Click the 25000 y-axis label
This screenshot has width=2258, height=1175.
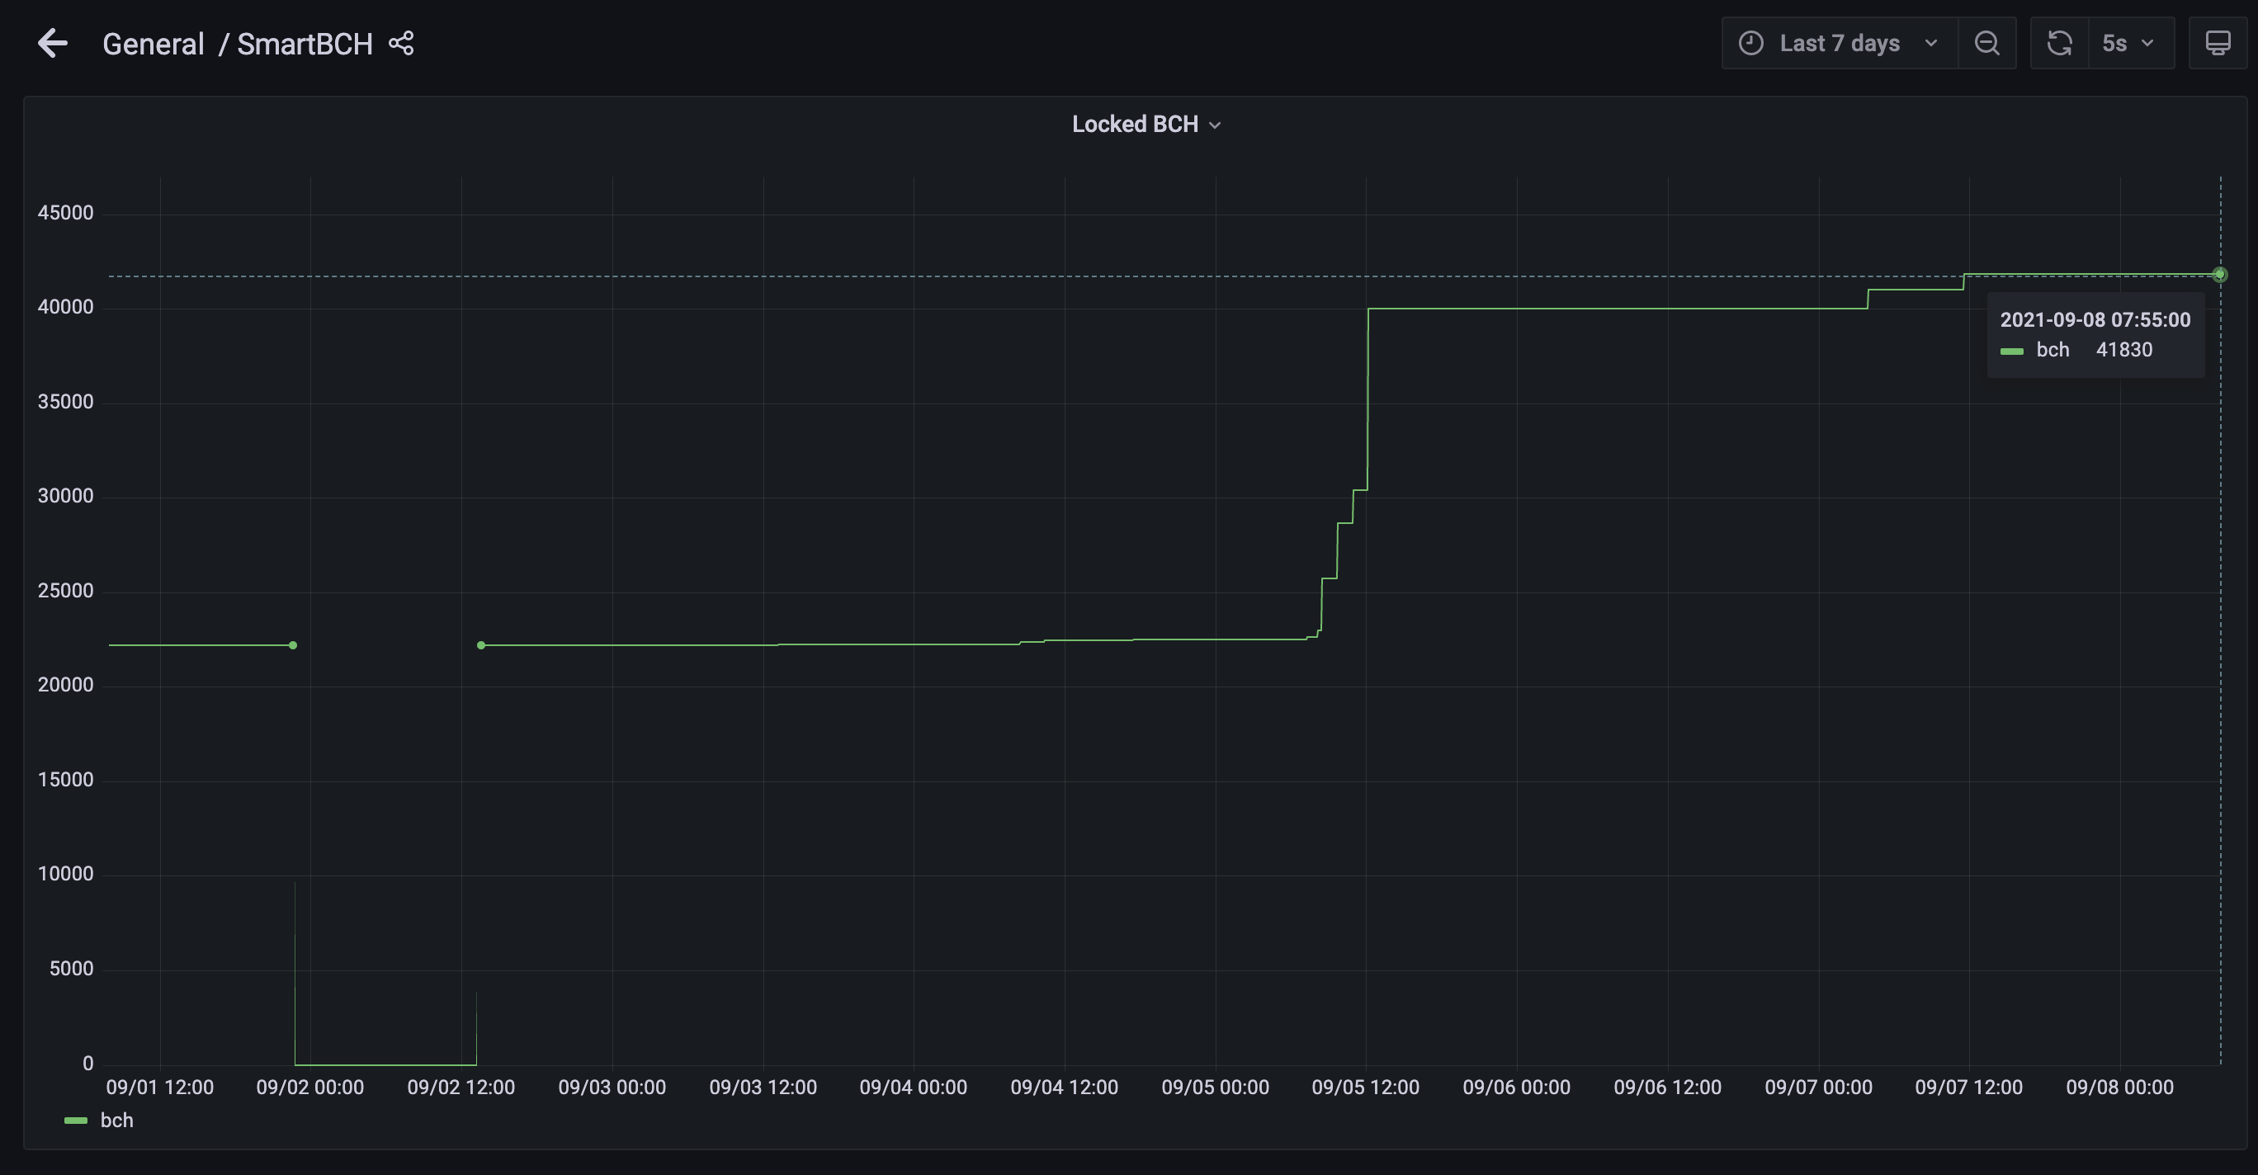click(x=66, y=591)
